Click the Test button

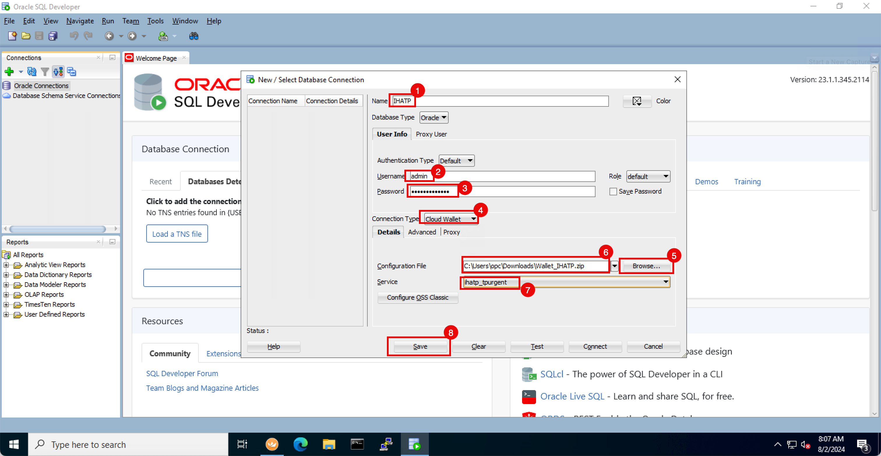click(x=537, y=346)
